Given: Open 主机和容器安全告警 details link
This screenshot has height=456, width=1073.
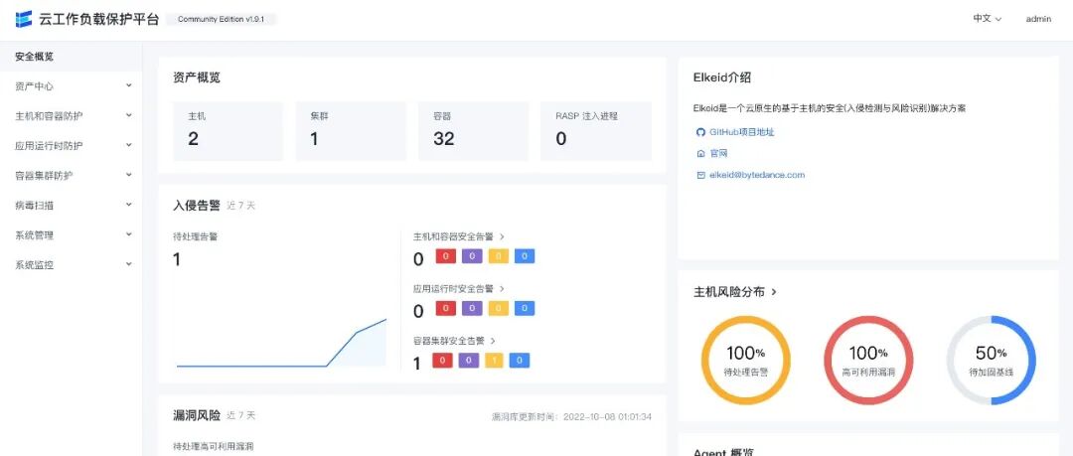Looking at the screenshot, I should [x=459, y=236].
